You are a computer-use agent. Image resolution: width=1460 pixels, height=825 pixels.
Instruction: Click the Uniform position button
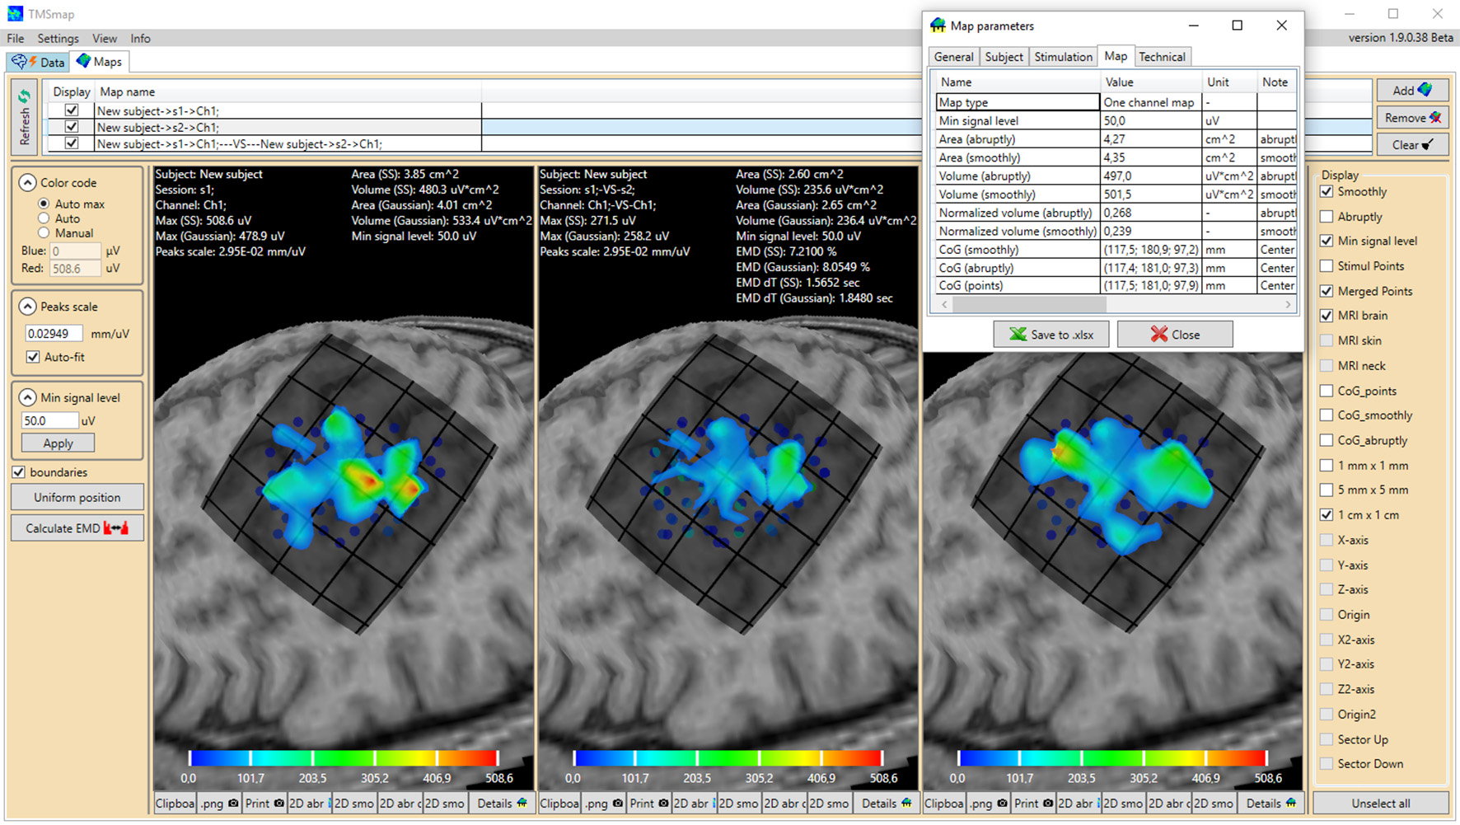(x=77, y=498)
